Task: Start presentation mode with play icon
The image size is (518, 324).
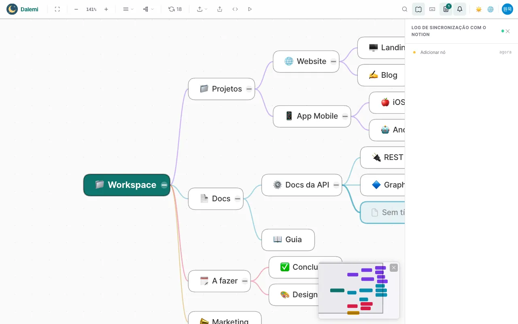Action: [x=250, y=9]
